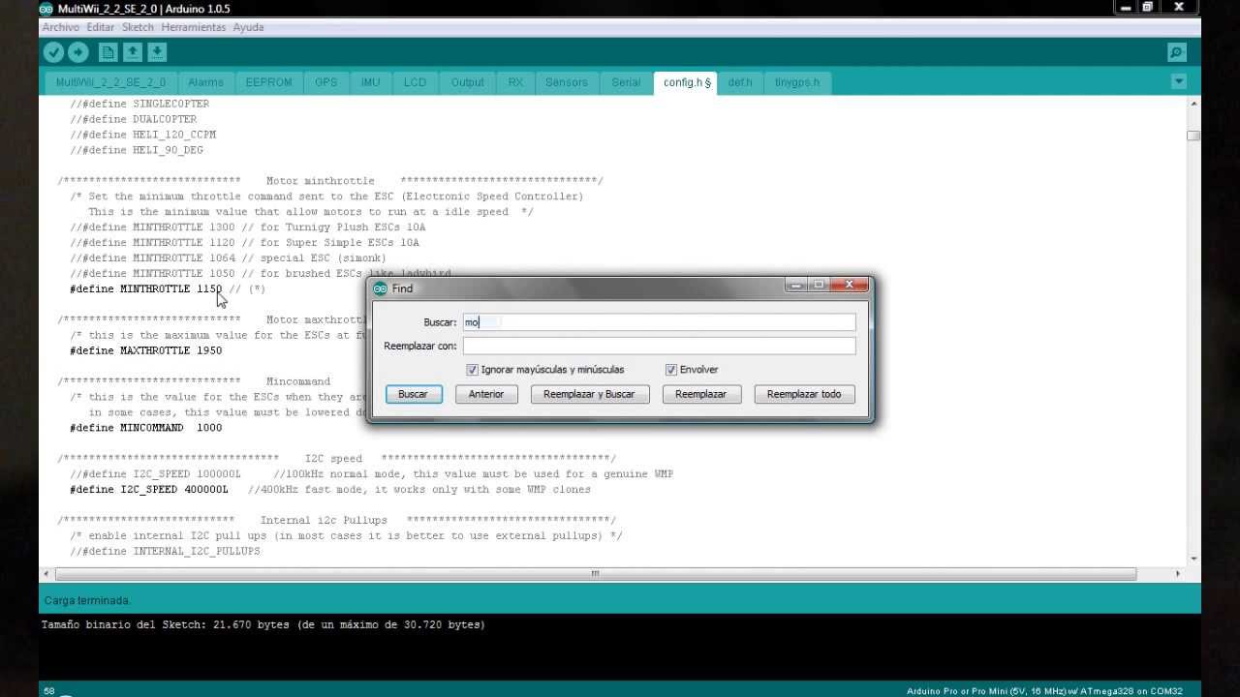Toggle Ignorar mayúsculas y minúsculas checkbox
The height and width of the screenshot is (697, 1240).
click(472, 370)
